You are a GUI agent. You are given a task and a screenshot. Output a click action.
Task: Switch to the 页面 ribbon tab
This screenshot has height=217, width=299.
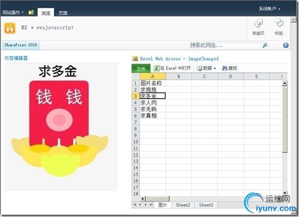click(x=63, y=13)
